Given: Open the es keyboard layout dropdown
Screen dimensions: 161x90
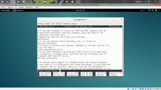Looking at the screenshot, I should [143, 10].
